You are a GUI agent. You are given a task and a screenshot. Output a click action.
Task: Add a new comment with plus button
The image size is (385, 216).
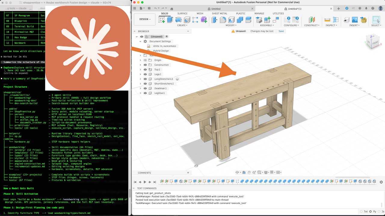[188, 173]
